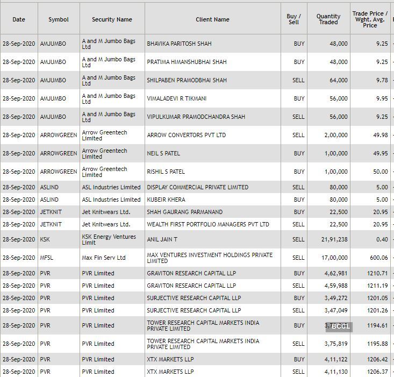Click trade price 1210.71

(x=378, y=273)
